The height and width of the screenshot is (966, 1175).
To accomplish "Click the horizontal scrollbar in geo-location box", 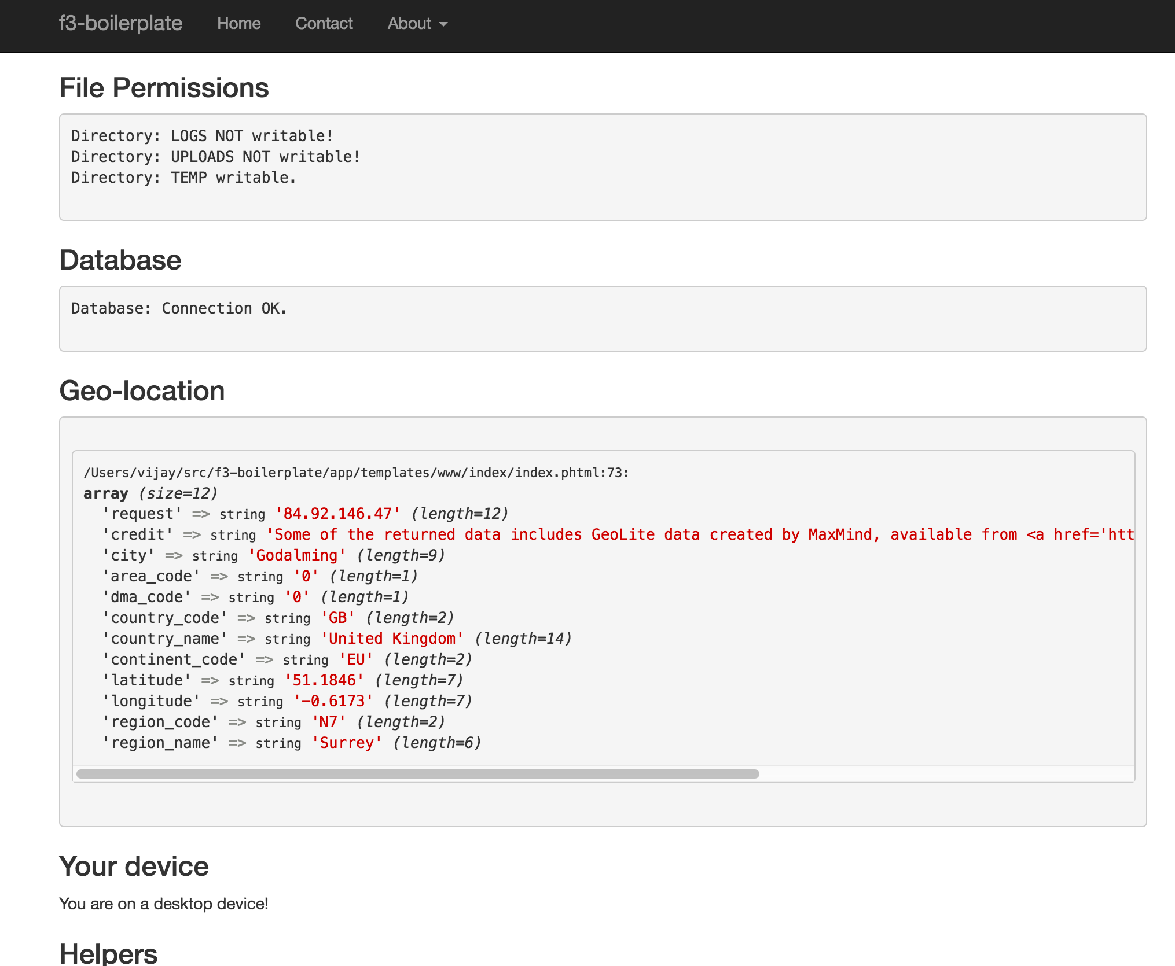I will pos(417,774).
